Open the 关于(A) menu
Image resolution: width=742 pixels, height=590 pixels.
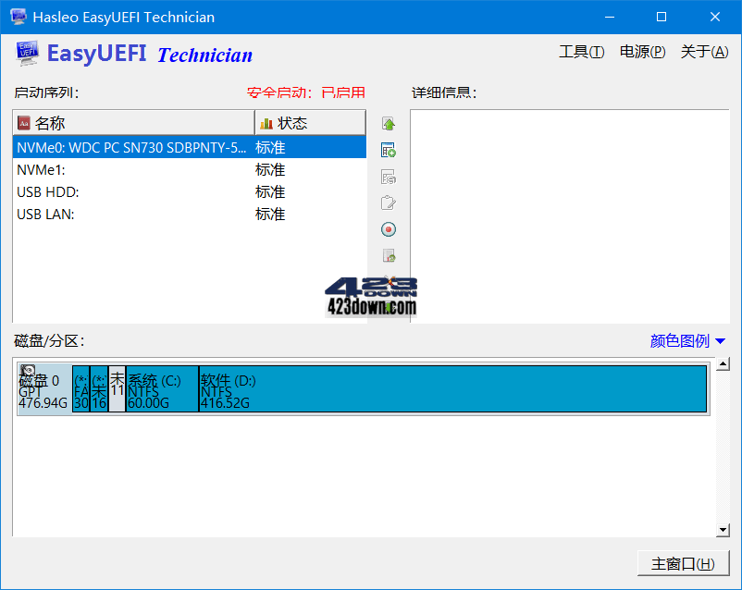coord(704,53)
